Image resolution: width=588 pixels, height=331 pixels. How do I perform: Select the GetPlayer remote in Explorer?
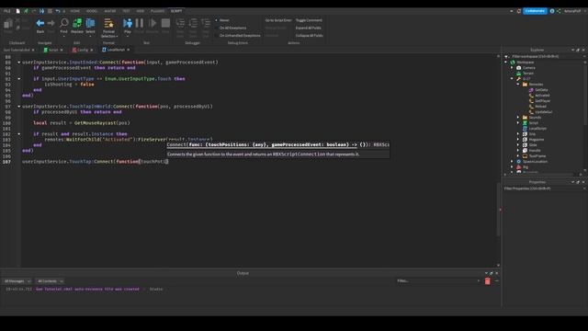pos(543,101)
